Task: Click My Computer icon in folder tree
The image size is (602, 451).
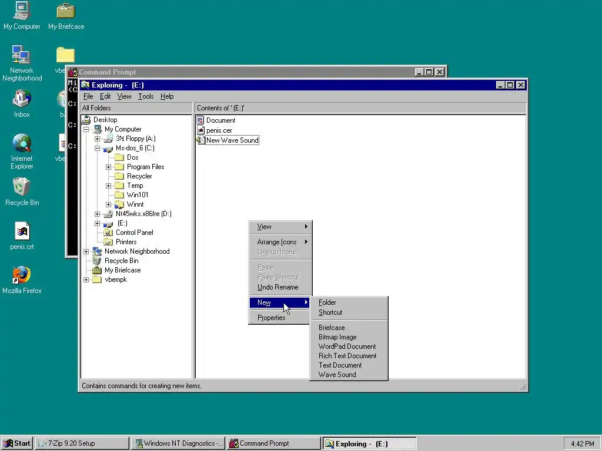Action: pyautogui.click(x=98, y=129)
